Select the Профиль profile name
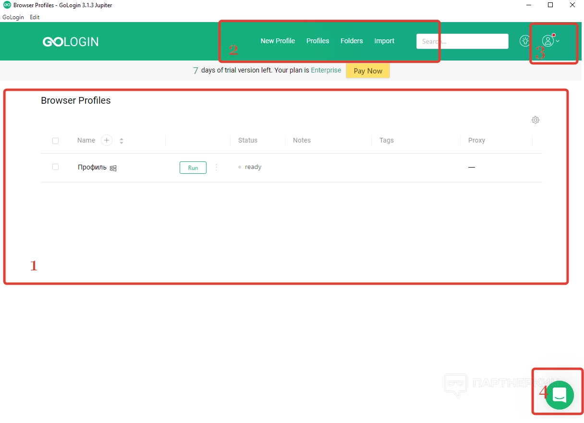584x423 pixels. 92,168
